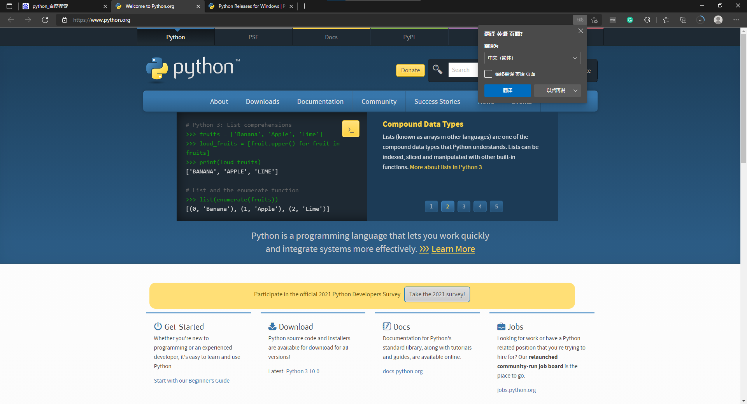Switch to Python Releases for Windows tab

coord(251,6)
